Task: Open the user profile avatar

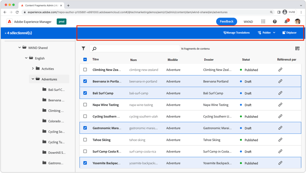Action: [x=297, y=22]
